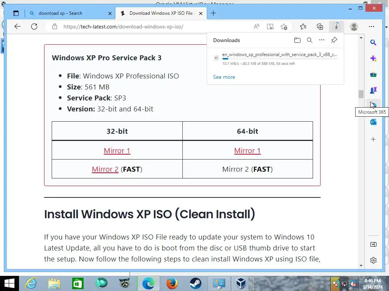The width and height of the screenshot is (389, 291).
Task: Close the download xp - Search tab
Action: click(x=110, y=13)
